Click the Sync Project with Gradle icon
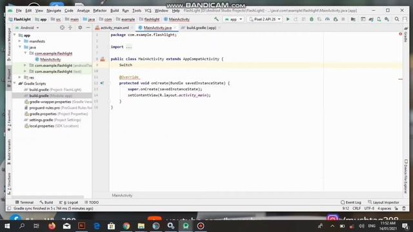 click(371, 19)
